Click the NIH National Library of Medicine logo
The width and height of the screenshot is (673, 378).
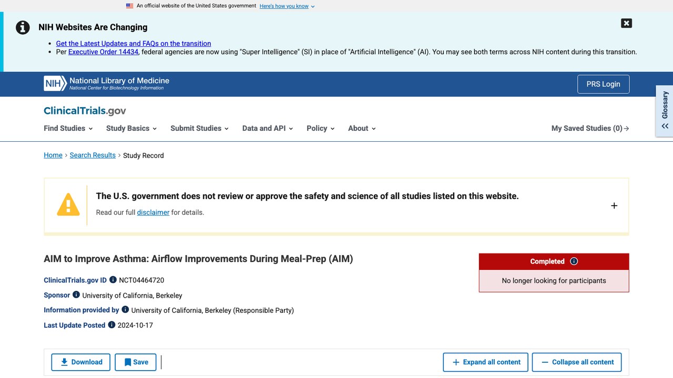click(107, 83)
